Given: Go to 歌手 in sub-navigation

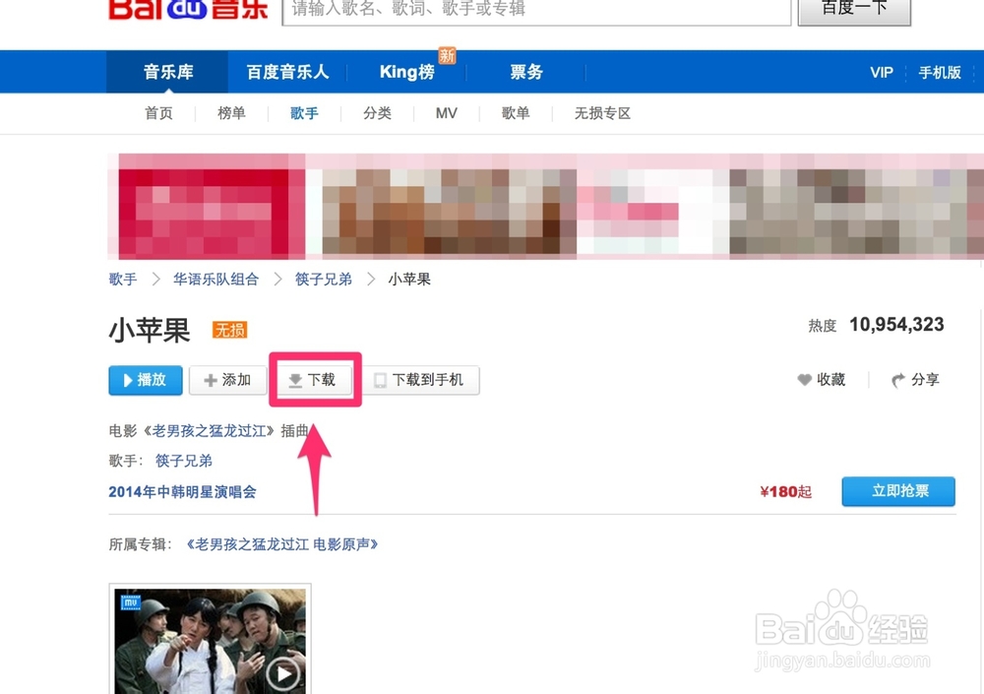Looking at the screenshot, I should pos(304,113).
